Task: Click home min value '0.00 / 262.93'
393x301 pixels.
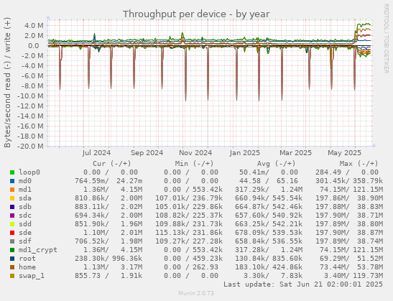Action: click(x=191, y=267)
